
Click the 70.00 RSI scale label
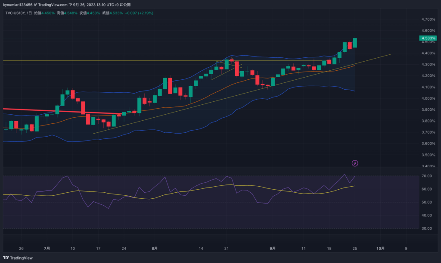pos(427,176)
